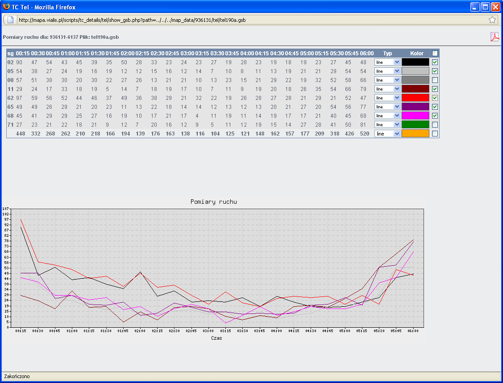503x383 pixels.
Task: Click the 'Zakończono' status bar text
Action: (x=17, y=376)
